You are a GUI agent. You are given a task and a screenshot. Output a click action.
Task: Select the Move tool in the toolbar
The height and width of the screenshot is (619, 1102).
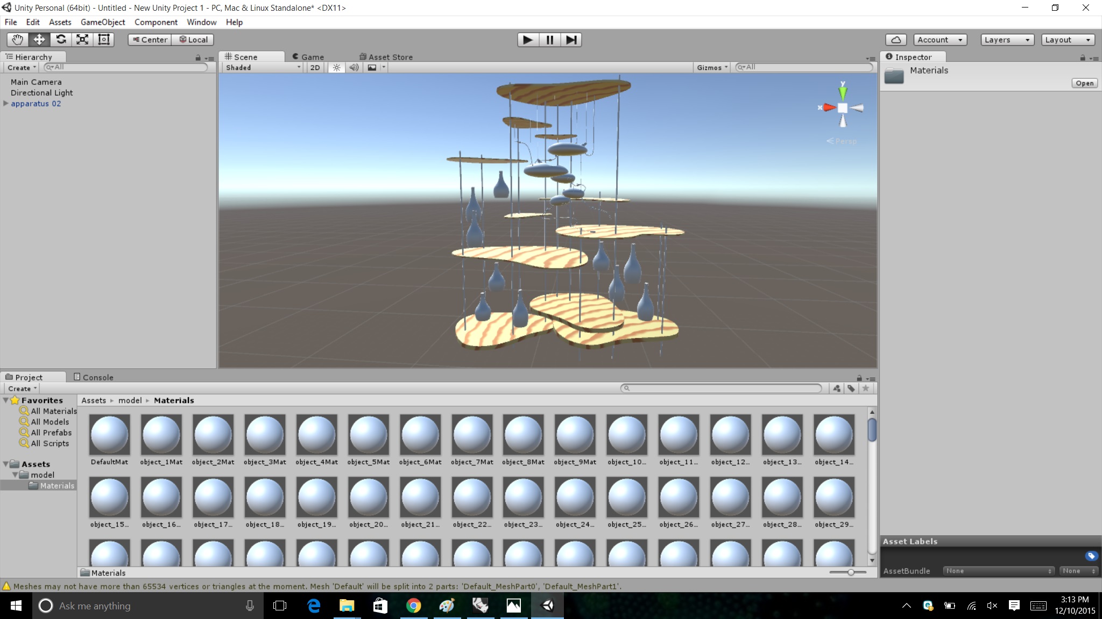tap(38, 39)
